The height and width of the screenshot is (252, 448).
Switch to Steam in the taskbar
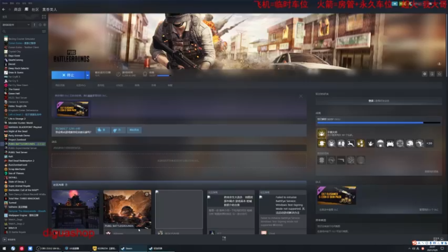click(x=133, y=249)
